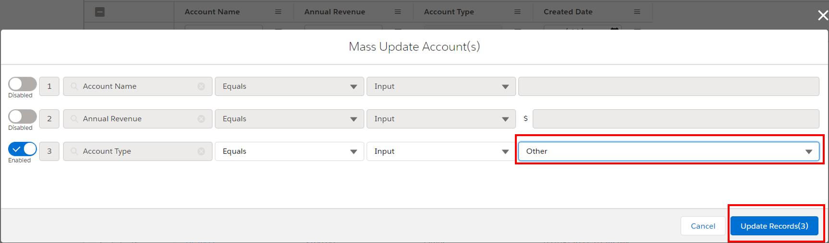Click the Account Name column header
829x243 pixels.
(x=212, y=12)
